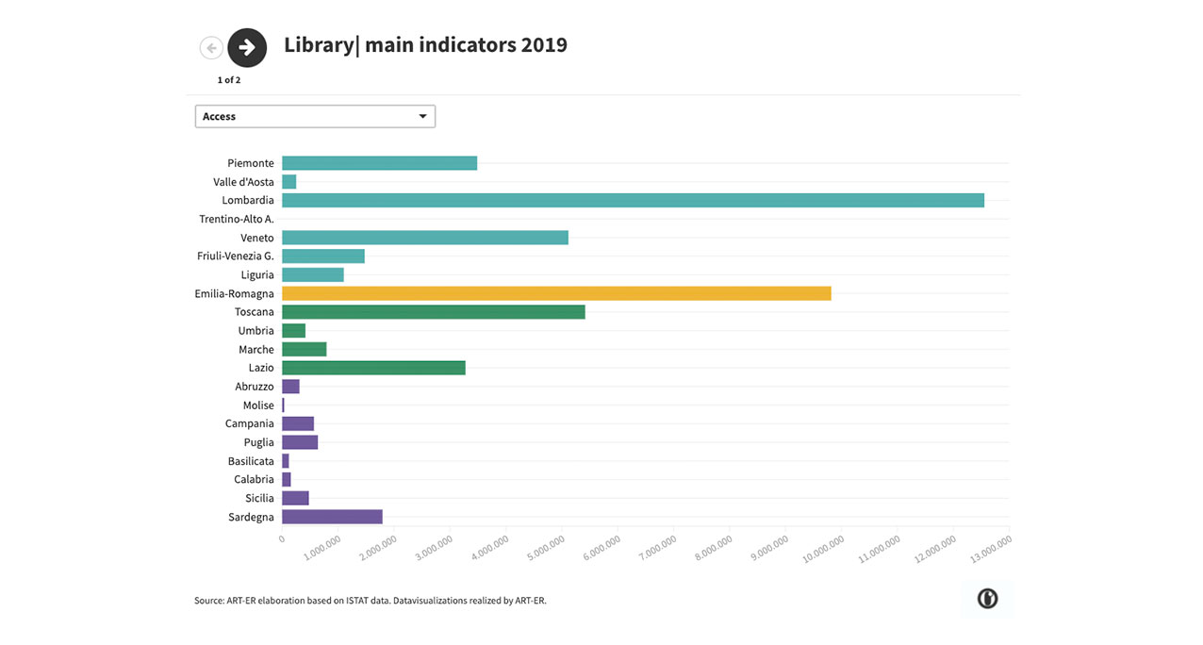Click the Flourish logo icon
Screen dimensions: 1203x645
pos(987,599)
